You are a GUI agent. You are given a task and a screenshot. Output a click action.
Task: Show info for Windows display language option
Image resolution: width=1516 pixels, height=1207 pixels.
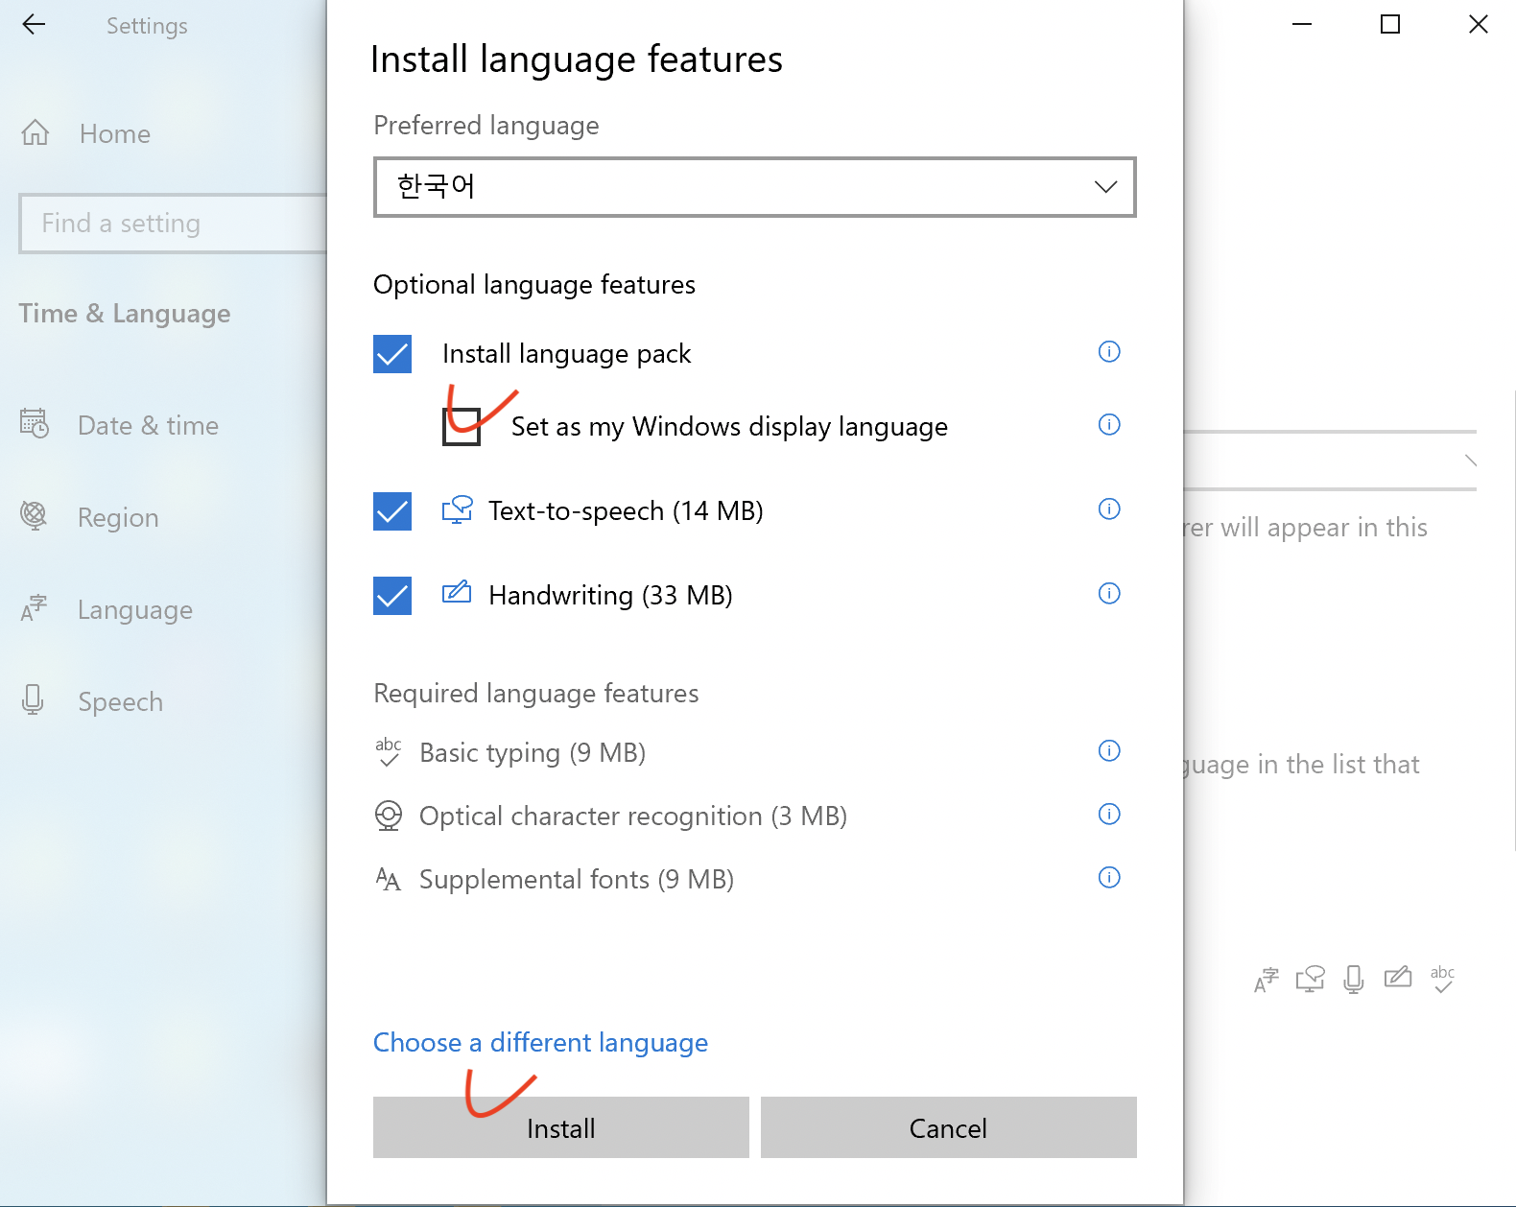[x=1109, y=424]
